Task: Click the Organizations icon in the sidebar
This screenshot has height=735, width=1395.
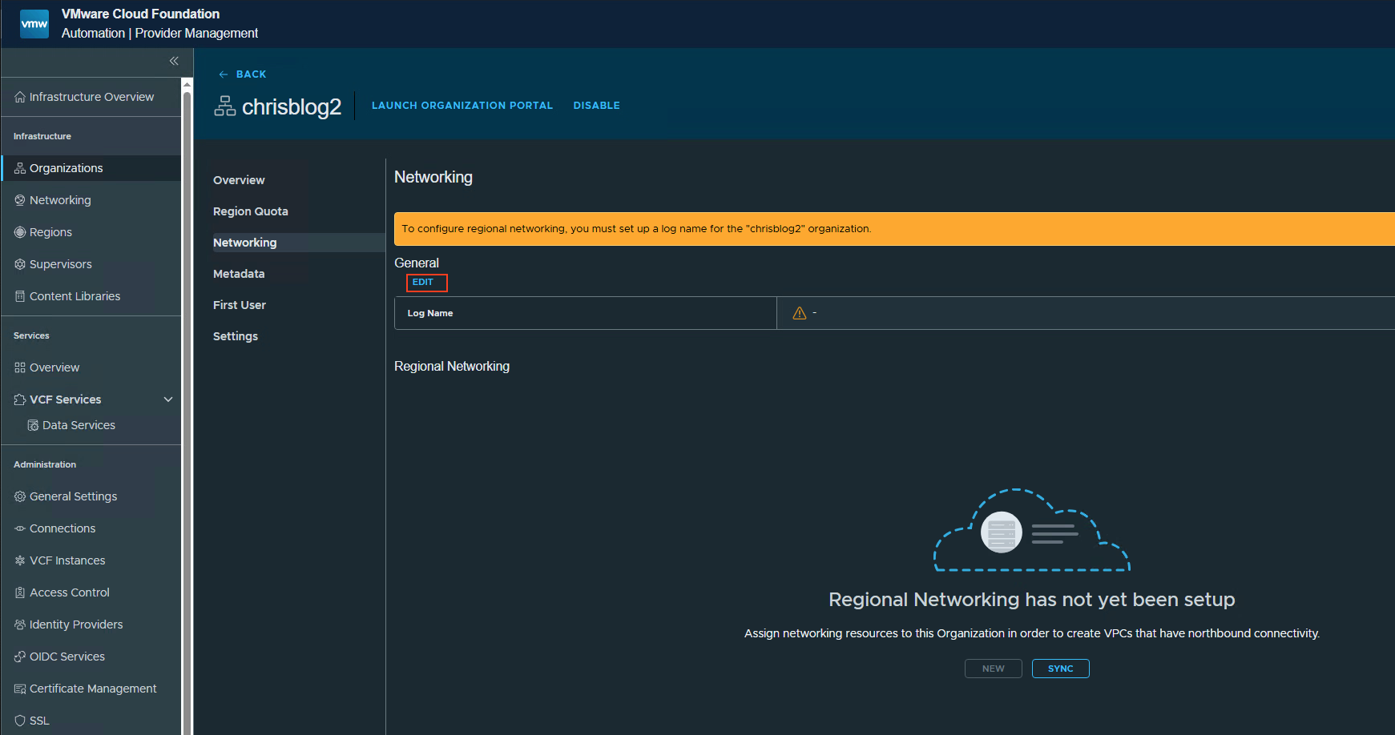Action: (20, 168)
